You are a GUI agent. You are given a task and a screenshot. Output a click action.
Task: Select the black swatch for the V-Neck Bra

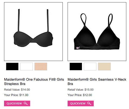(76, 66)
